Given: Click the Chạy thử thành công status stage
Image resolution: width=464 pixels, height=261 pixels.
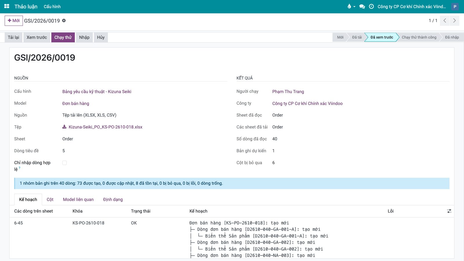Looking at the screenshot, I should pos(419,37).
